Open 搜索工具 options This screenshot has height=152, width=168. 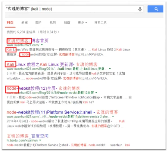click(101, 23)
